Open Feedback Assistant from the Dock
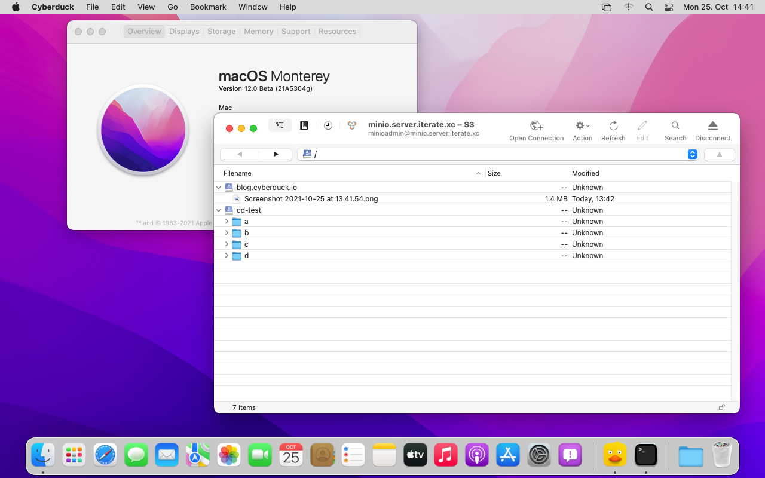This screenshot has width=765, height=478. (x=570, y=455)
